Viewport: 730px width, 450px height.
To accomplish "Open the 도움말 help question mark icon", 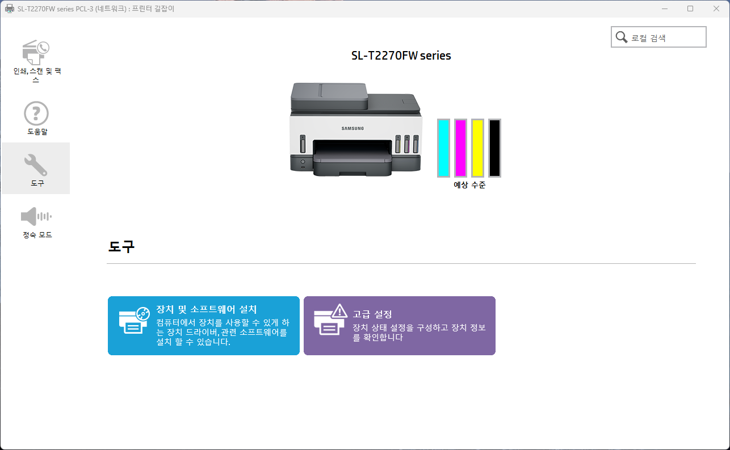I will pos(36,113).
